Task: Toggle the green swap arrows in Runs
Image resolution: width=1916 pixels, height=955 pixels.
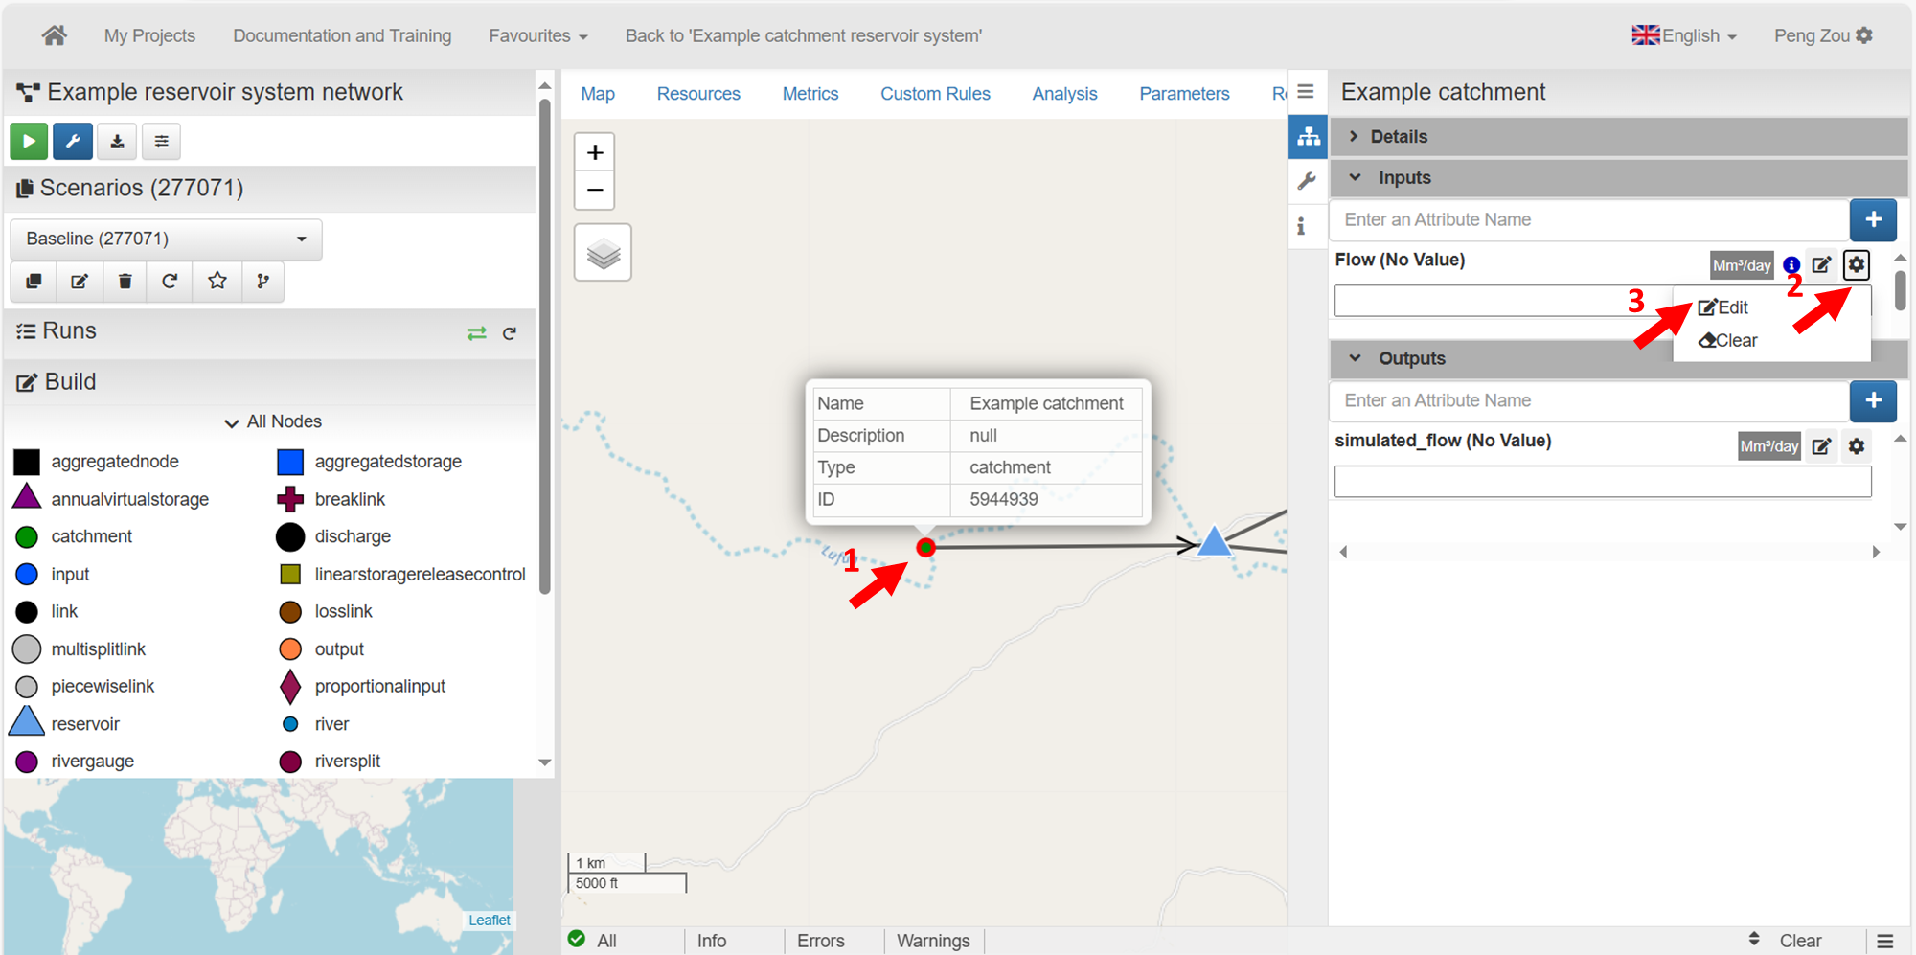Action: [x=476, y=333]
